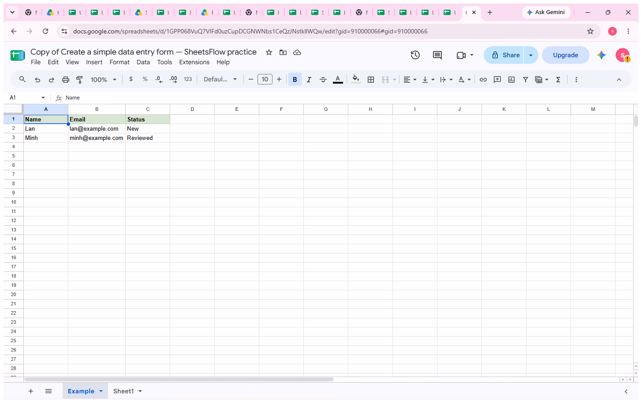Click the Share button

click(504, 55)
